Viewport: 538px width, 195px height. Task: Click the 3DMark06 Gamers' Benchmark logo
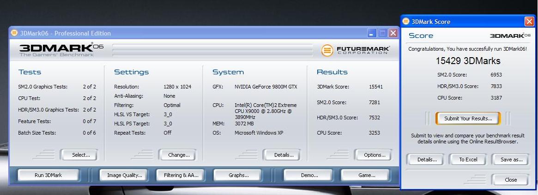(61, 49)
